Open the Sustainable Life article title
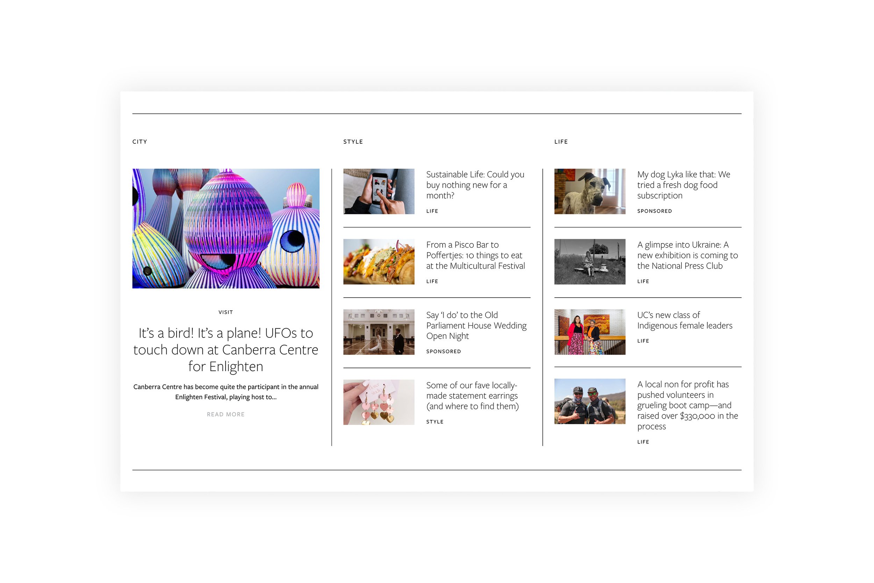 (x=475, y=185)
